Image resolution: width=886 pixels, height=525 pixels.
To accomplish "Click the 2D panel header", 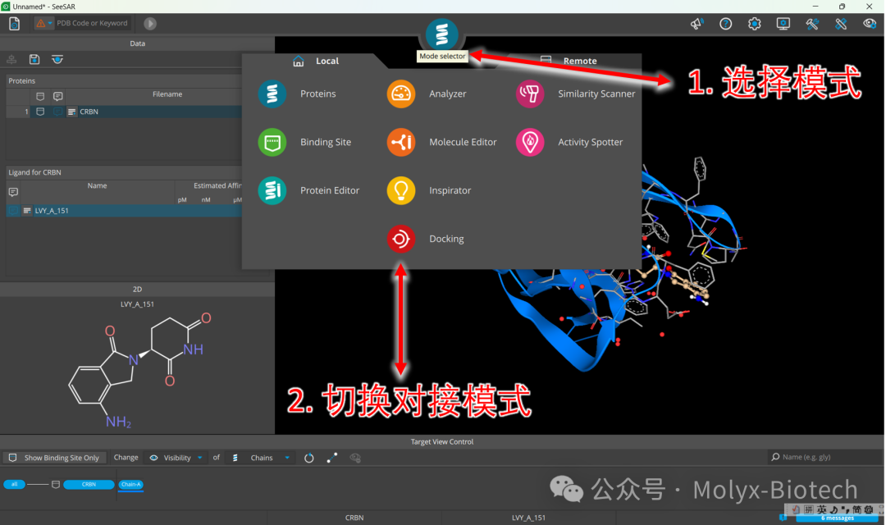I will tap(137, 289).
